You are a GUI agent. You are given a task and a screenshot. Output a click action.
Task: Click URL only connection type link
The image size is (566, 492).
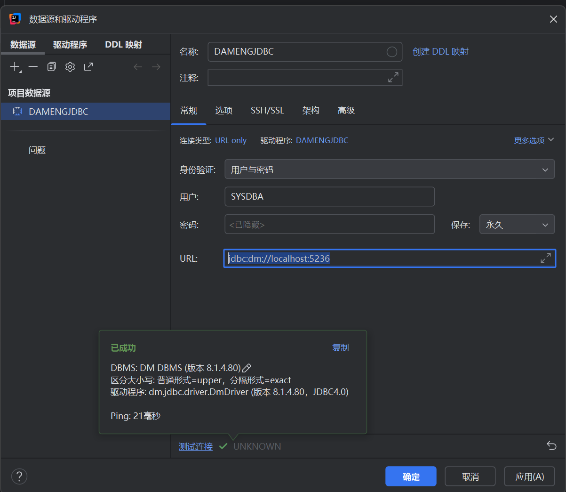point(231,140)
